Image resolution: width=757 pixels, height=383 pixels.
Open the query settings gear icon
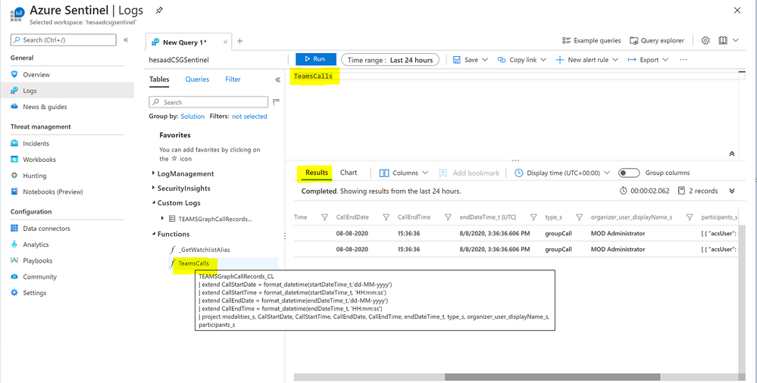[x=705, y=41]
